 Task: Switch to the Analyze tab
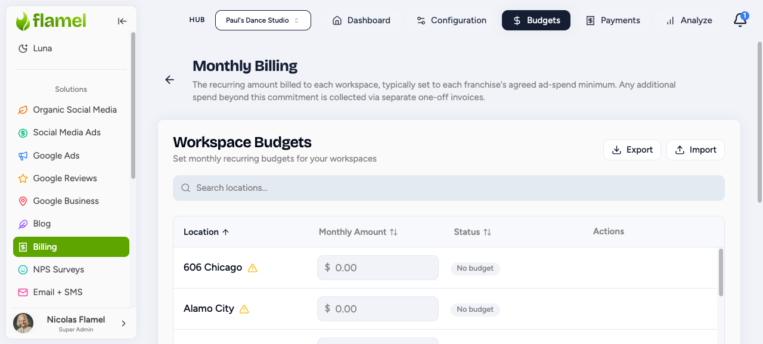[x=688, y=20]
